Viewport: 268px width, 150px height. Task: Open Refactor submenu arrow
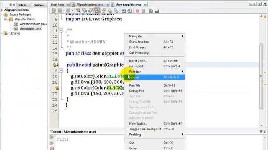[x=183, y=72]
